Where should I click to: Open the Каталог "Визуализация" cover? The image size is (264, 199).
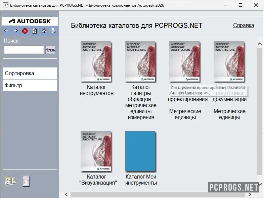96,151
